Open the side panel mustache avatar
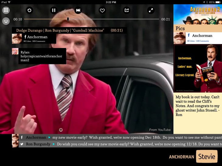Screen dimensions: 222x166 (179, 38)
